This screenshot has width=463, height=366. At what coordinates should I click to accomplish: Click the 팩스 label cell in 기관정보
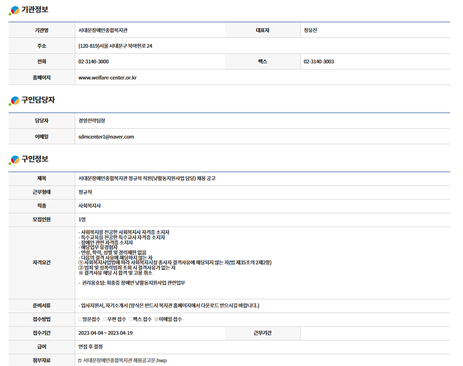(x=262, y=61)
